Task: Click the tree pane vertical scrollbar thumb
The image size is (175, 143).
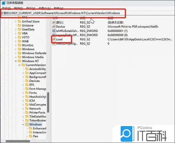Action: point(48,102)
